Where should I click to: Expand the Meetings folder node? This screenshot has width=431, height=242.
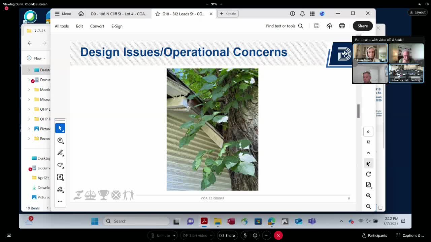click(29, 90)
